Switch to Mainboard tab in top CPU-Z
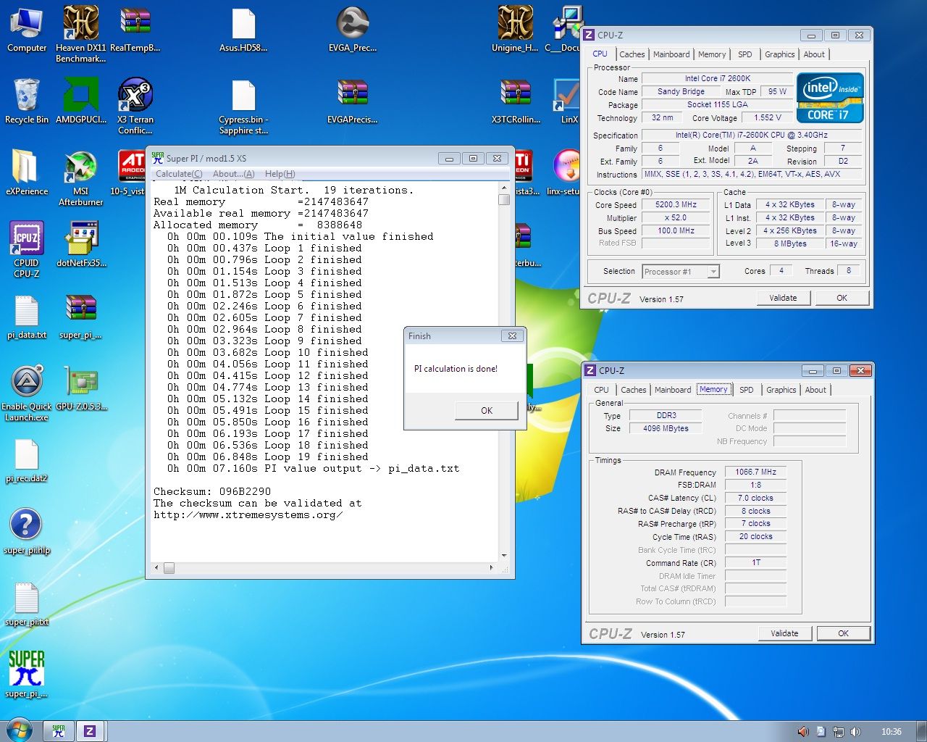The image size is (927, 742). pyautogui.click(x=671, y=54)
